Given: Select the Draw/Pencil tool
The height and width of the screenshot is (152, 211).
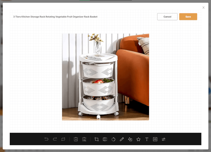Looking at the screenshot, I should pos(122,139).
